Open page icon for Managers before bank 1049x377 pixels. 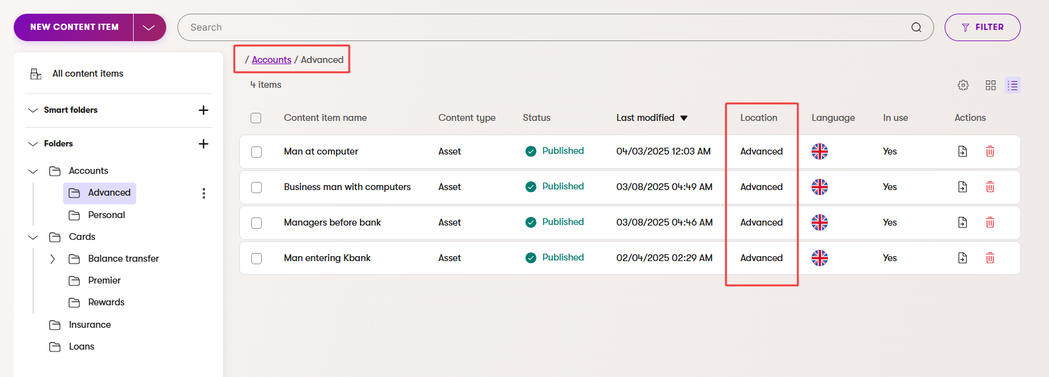coord(963,222)
